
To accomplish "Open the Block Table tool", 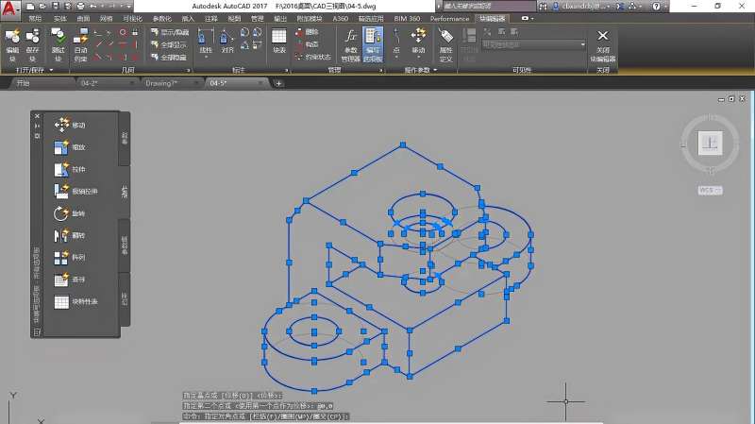I will coord(278,42).
